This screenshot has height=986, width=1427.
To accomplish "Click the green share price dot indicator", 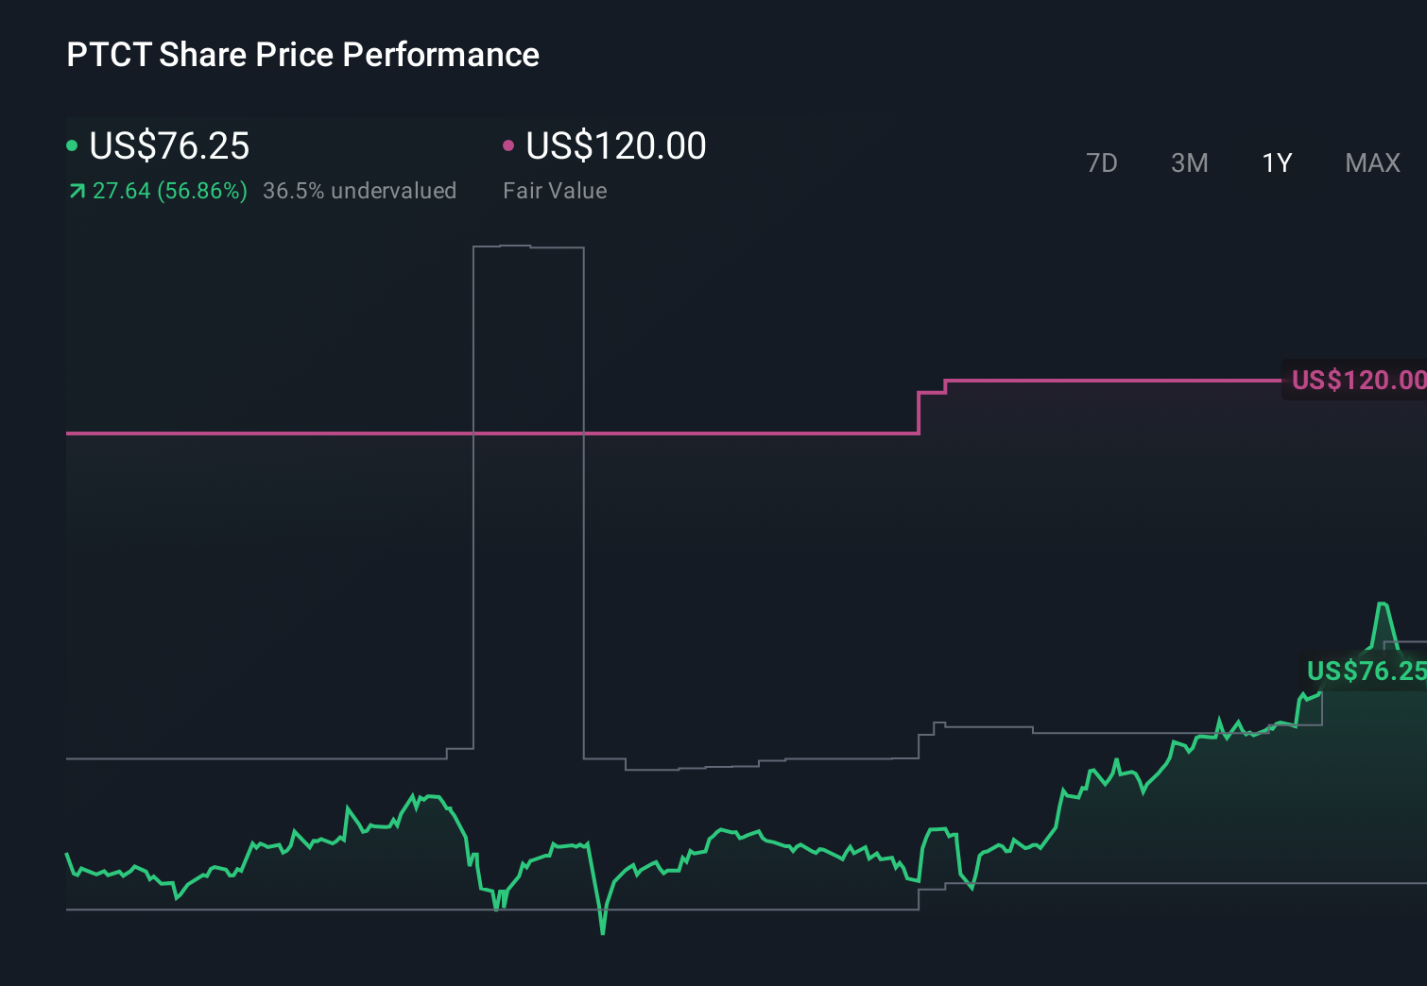I will [x=72, y=146].
